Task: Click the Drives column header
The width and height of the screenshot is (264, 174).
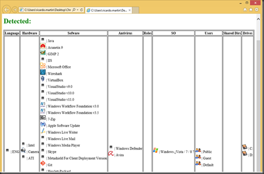Action: (x=248, y=33)
